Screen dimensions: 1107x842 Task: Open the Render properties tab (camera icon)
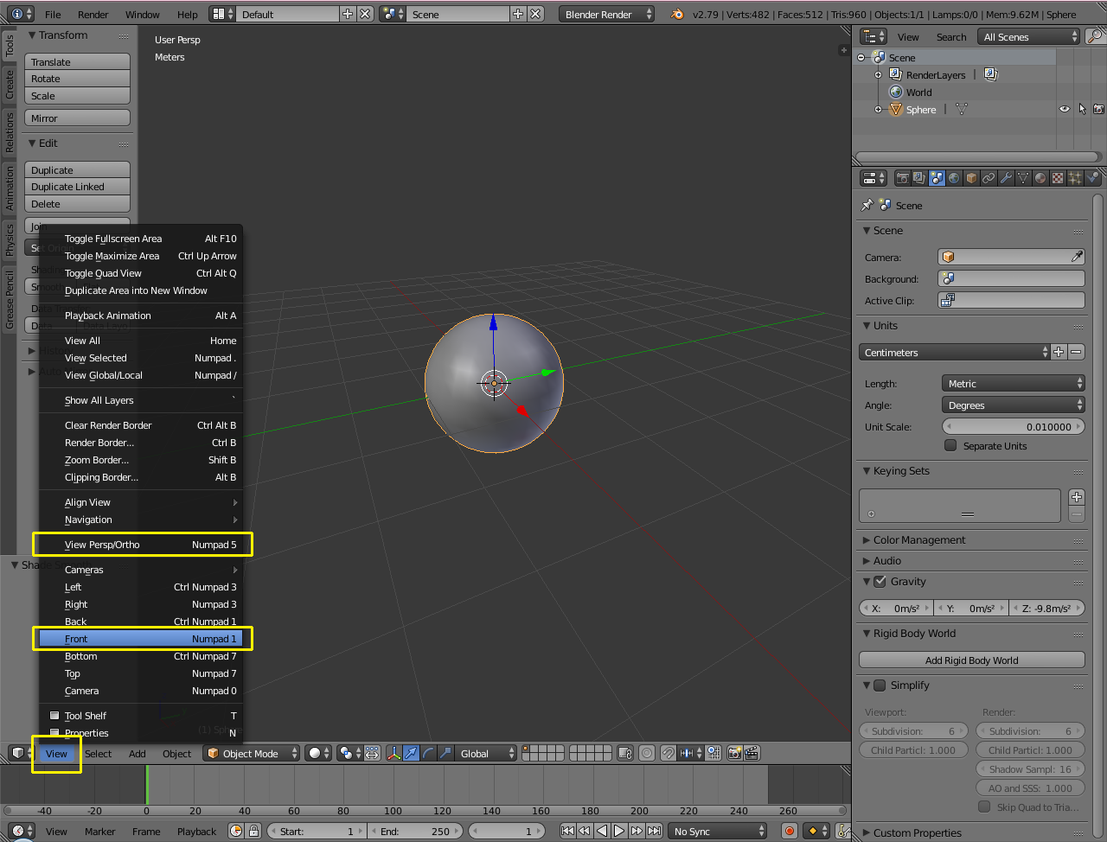[x=903, y=178]
